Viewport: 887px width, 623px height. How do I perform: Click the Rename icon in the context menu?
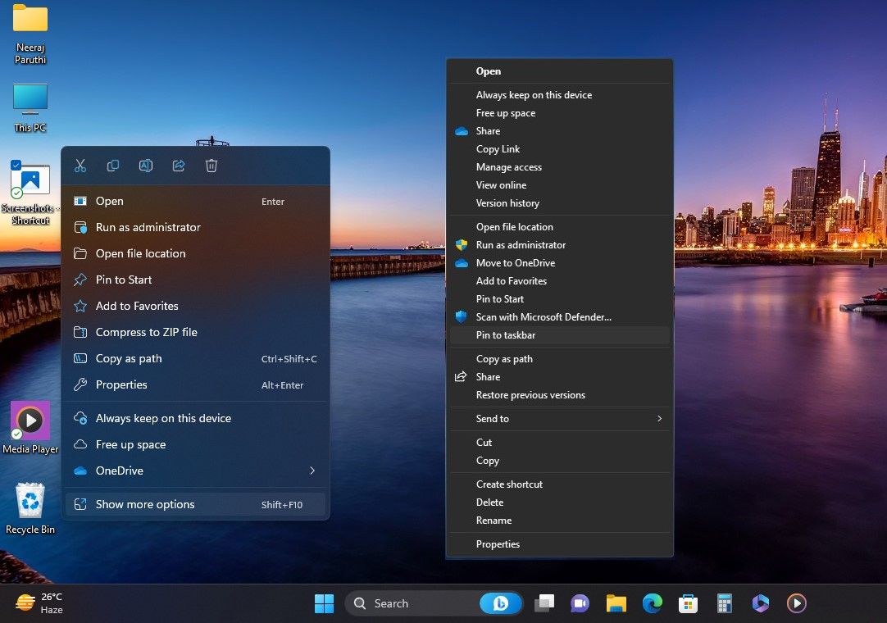click(x=146, y=166)
